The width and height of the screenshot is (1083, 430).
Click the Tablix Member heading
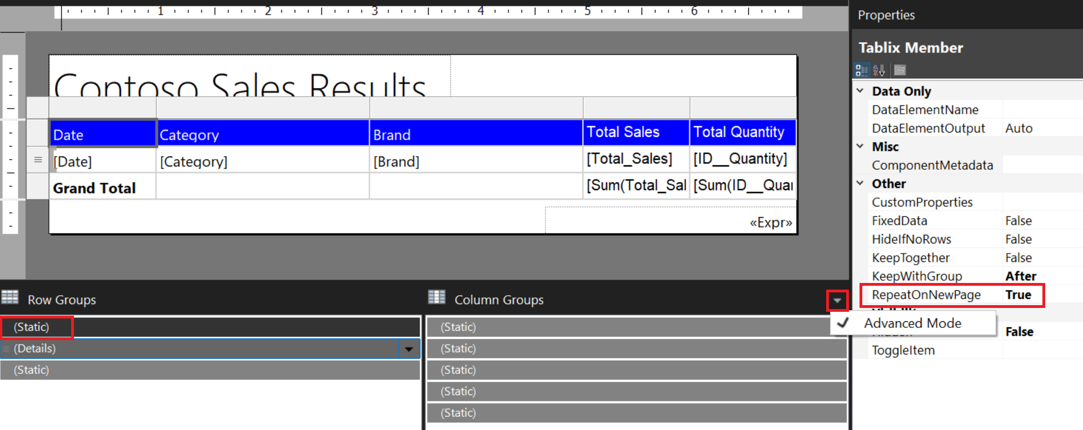click(x=911, y=48)
